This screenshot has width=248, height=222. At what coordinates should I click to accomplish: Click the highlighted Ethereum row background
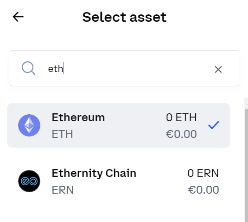click(x=119, y=125)
